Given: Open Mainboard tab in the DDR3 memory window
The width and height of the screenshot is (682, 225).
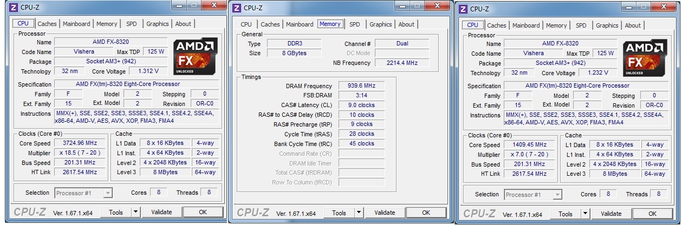Looking at the screenshot, I should point(300,24).
